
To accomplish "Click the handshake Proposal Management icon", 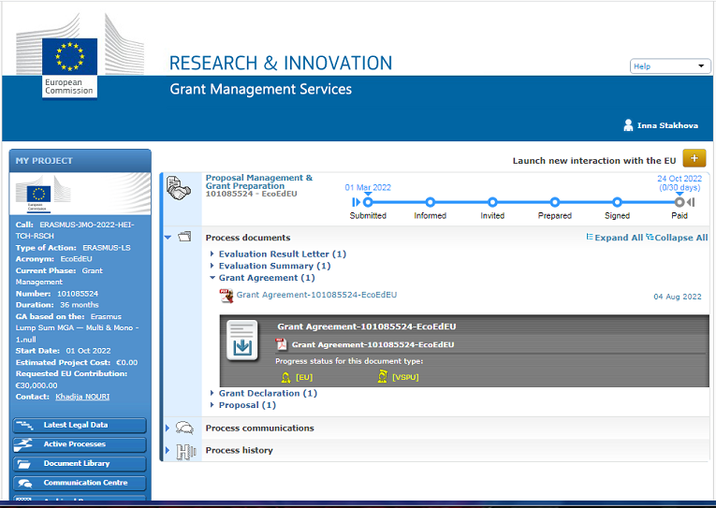I will pyautogui.click(x=178, y=188).
